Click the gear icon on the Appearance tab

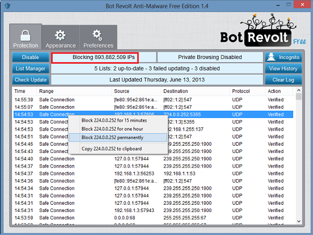(61, 35)
